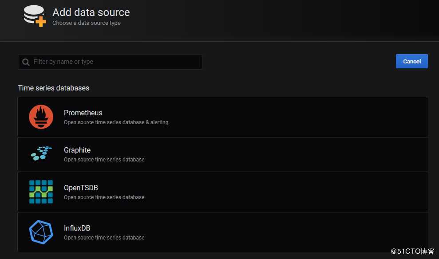
Task: Click the Add data source page title
Action: point(91,12)
